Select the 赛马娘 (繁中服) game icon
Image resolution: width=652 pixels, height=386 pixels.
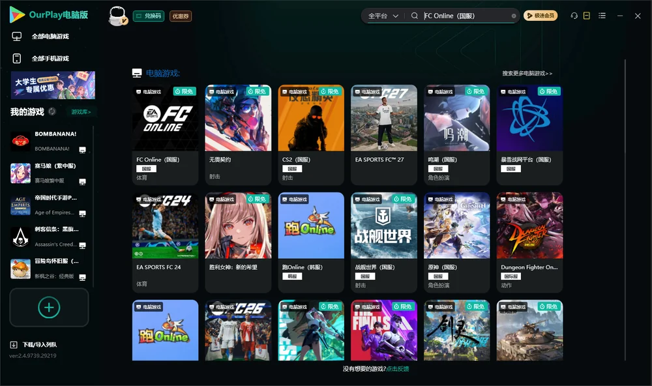pyautogui.click(x=20, y=173)
